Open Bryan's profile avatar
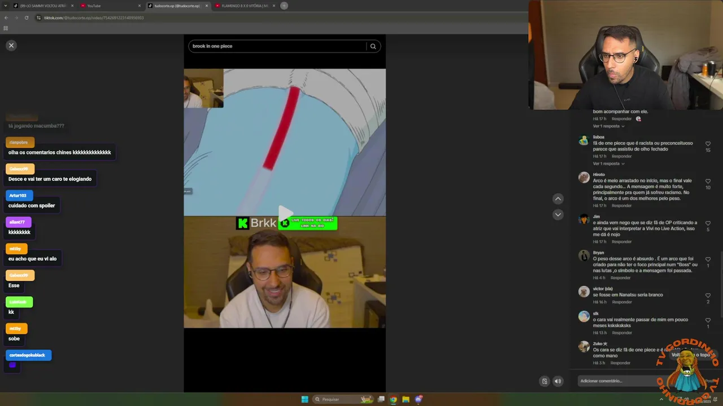Screen dimensions: 723x406 [x=584, y=255]
